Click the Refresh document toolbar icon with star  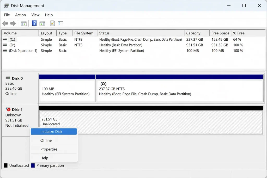tap(53, 23)
